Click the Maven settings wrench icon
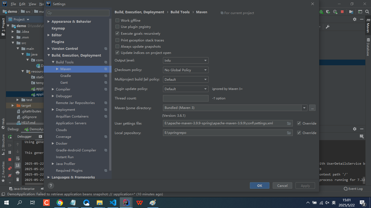371x208 pixels. pos(328,27)
